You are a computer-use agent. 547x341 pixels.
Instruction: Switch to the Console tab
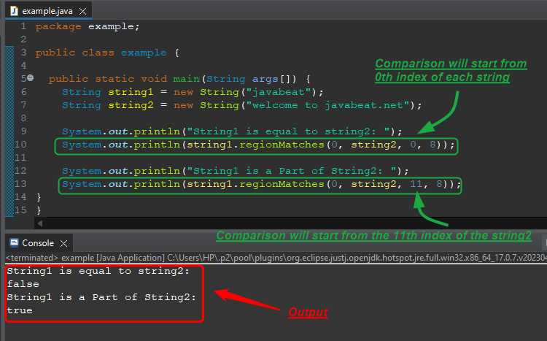[38, 243]
